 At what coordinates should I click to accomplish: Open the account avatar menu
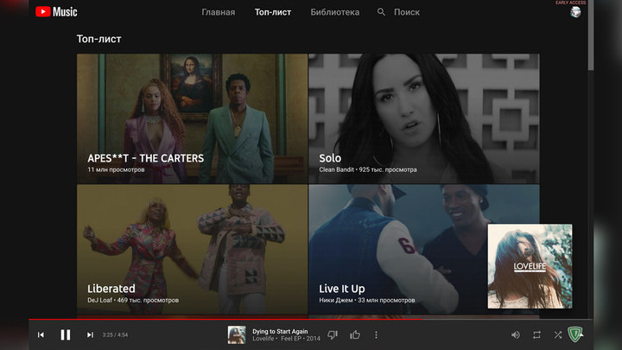point(575,12)
